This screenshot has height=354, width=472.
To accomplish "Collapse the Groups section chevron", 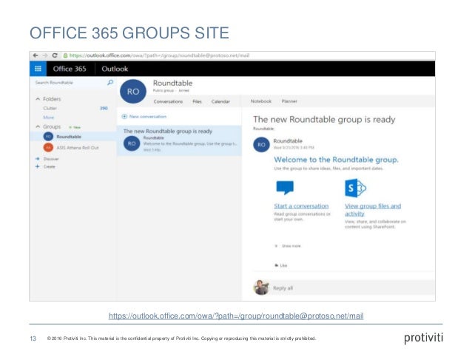I will point(38,126).
